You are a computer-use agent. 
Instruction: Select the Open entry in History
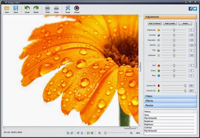169,115
